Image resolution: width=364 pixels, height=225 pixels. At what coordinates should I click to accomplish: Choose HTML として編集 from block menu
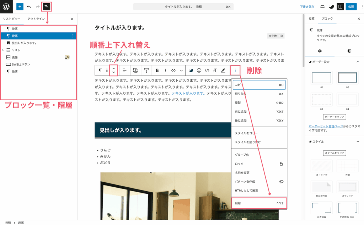pos(259,191)
